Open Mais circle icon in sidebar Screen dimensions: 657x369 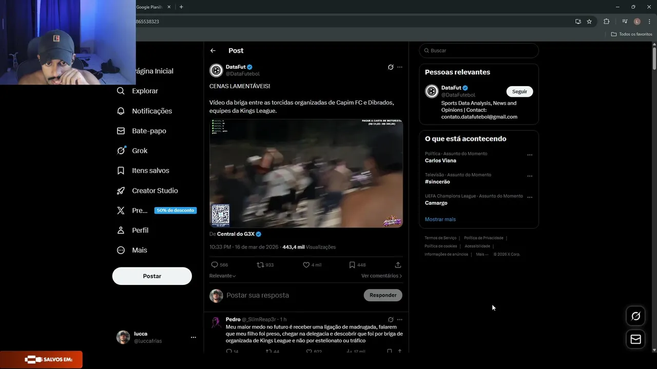point(121,250)
